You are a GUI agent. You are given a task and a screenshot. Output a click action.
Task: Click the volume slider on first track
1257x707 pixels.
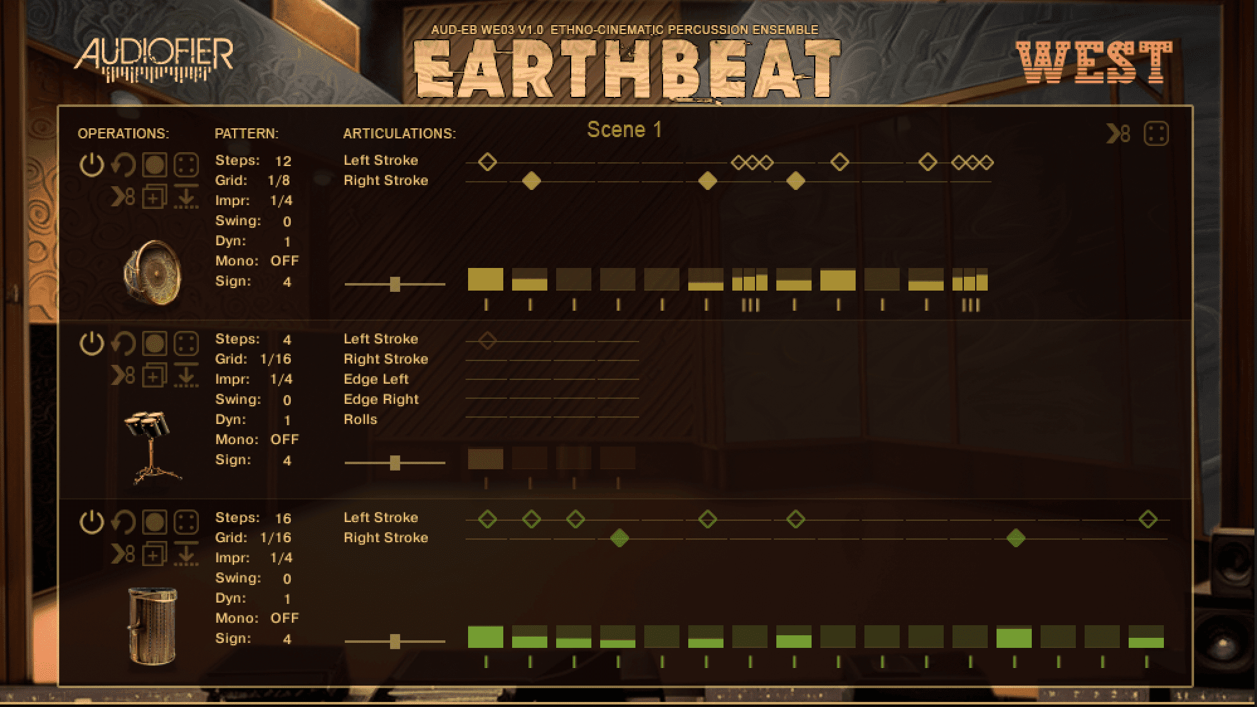pyautogui.click(x=395, y=284)
